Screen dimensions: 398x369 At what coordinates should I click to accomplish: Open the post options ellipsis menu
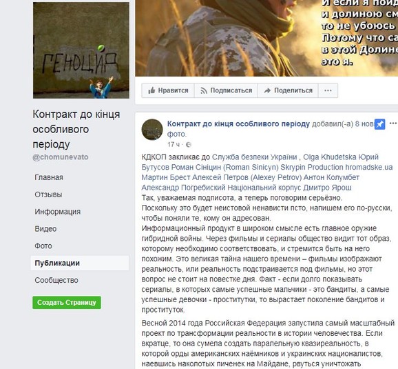click(393, 123)
